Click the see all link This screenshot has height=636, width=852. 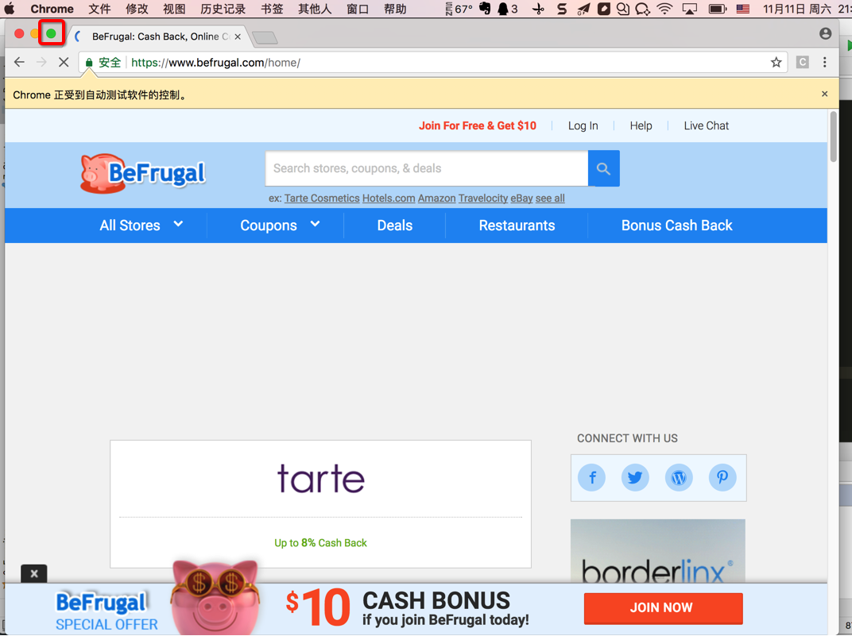coord(550,198)
